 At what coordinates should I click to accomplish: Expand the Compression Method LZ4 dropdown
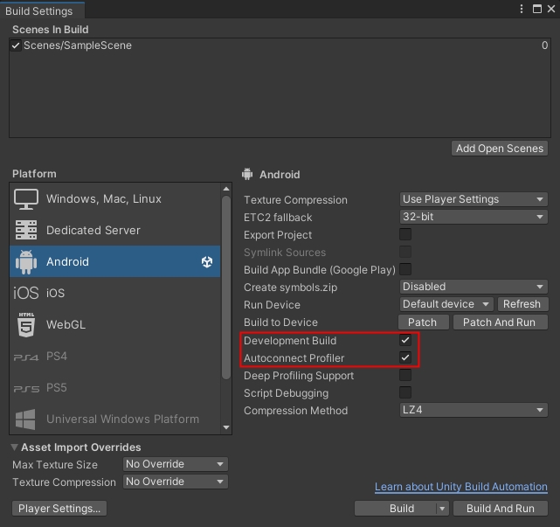coord(474,411)
